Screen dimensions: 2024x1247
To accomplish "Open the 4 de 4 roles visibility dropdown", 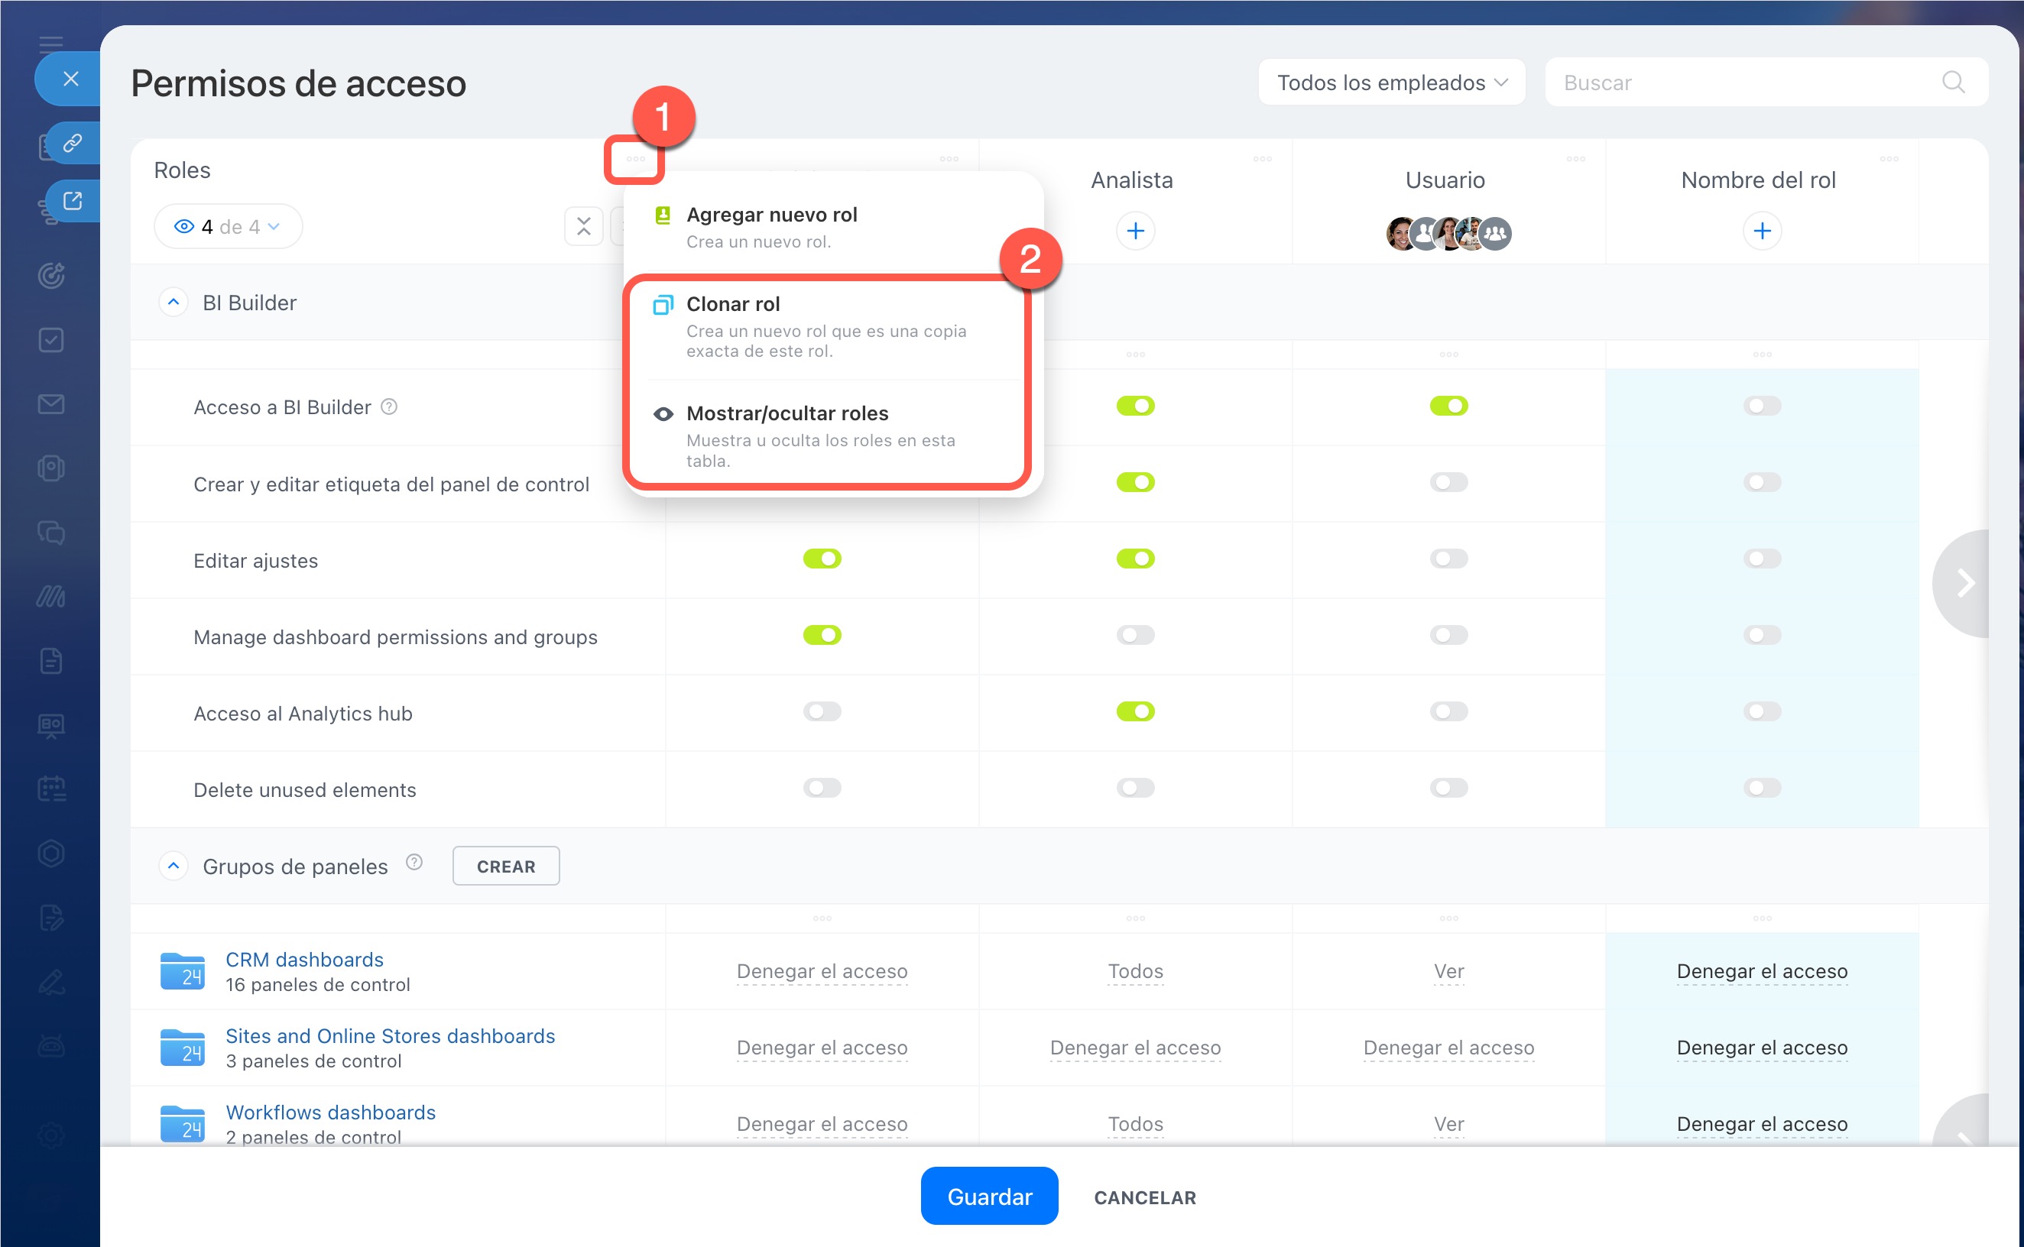I will click(228, 227).
